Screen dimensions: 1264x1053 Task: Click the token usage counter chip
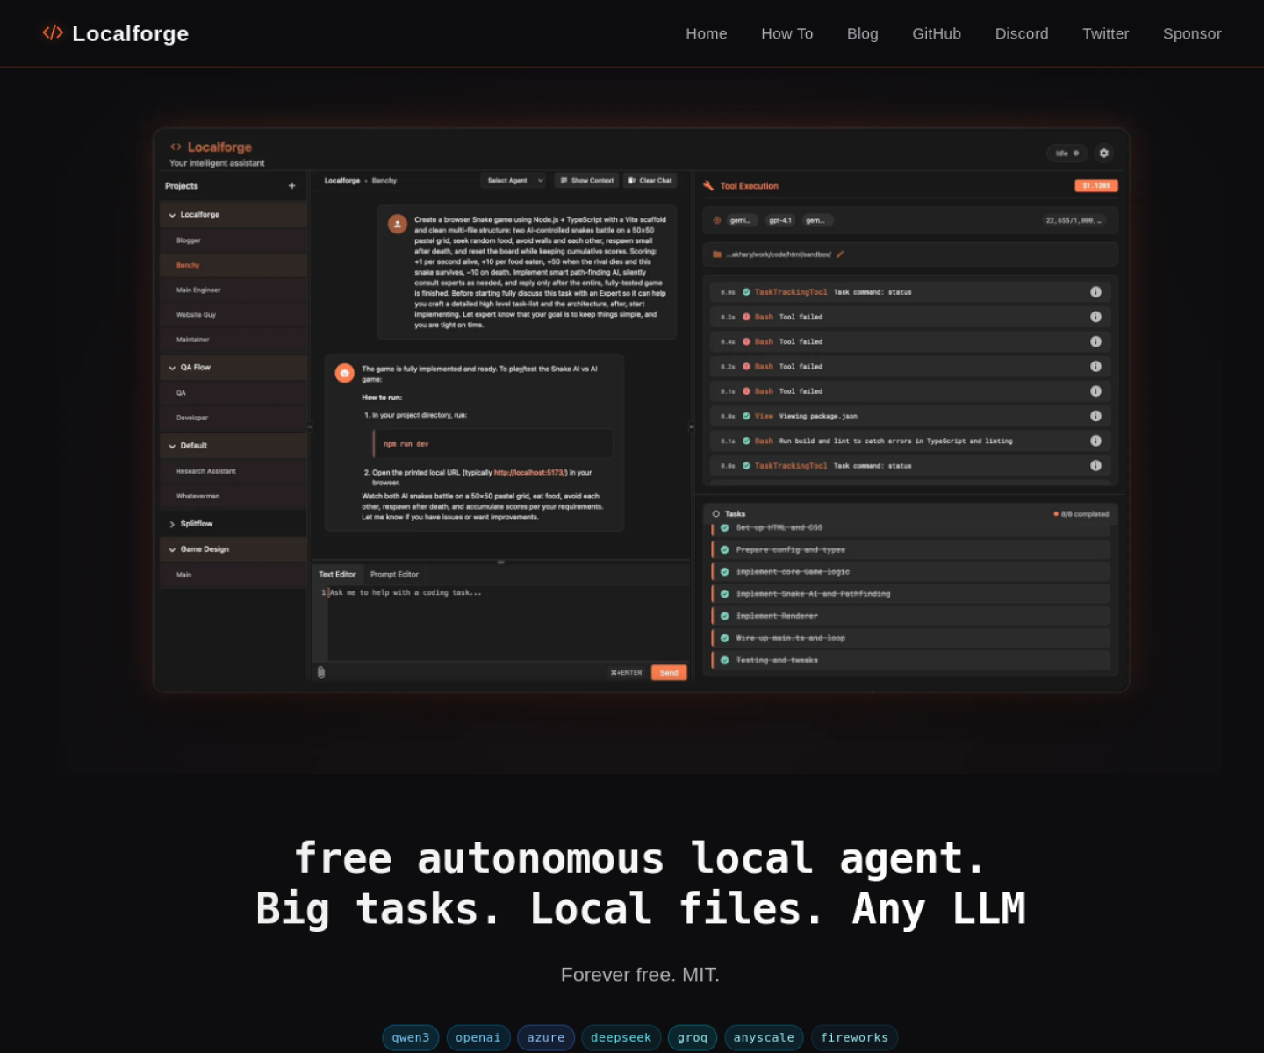pyautogui.click(x=1074, y=220)
